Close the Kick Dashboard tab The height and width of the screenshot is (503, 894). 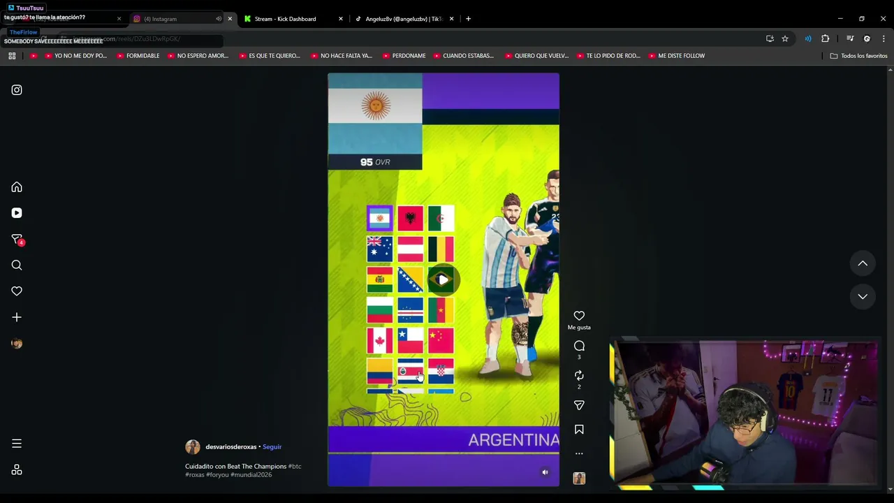[x=341, y=19]
